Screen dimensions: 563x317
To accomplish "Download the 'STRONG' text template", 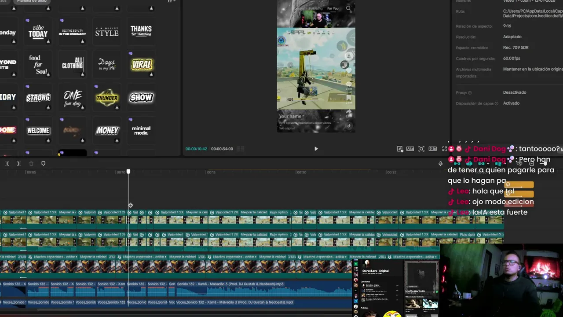I will tap(48, 107).
